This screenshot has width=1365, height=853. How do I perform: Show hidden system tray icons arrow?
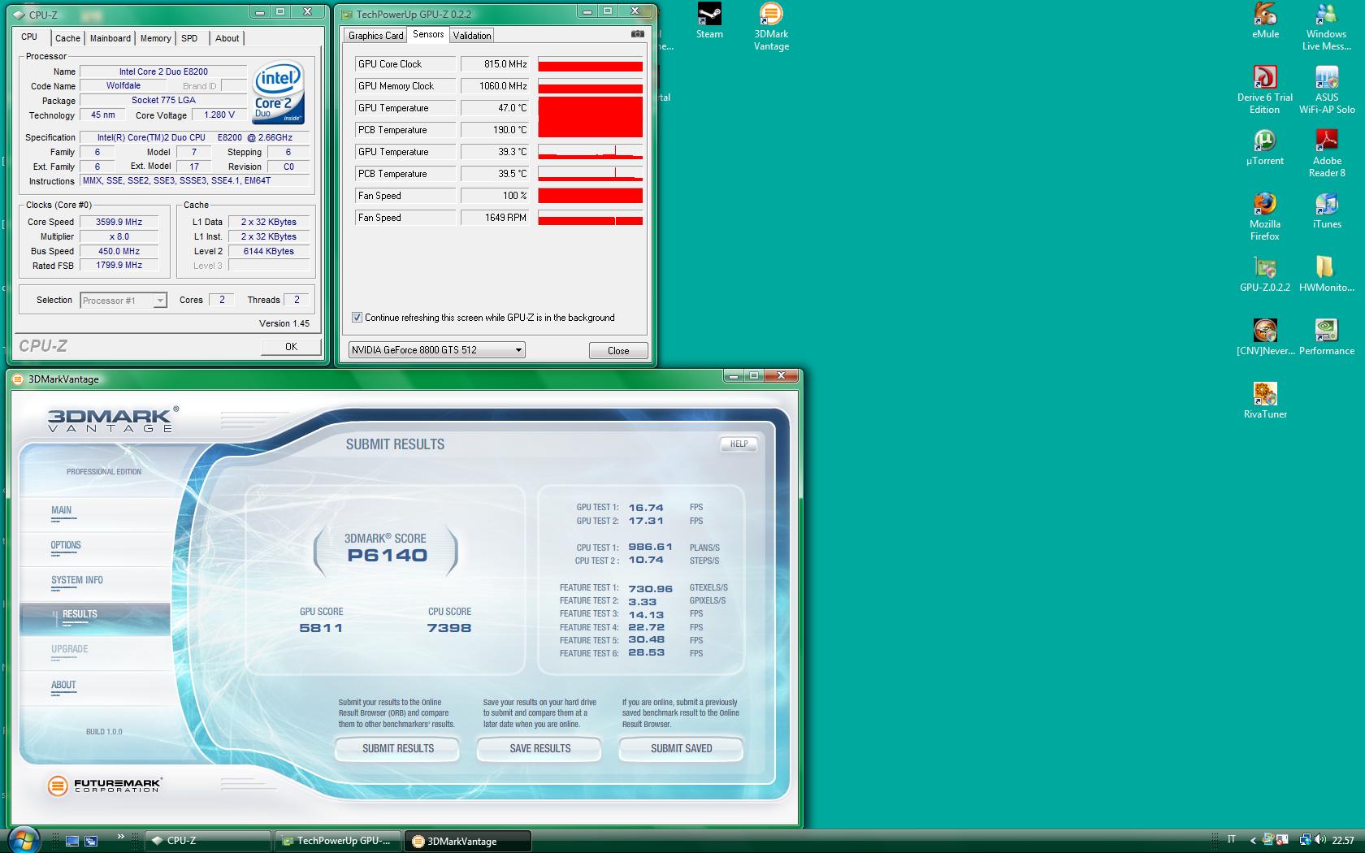[x=1252, y=841]
